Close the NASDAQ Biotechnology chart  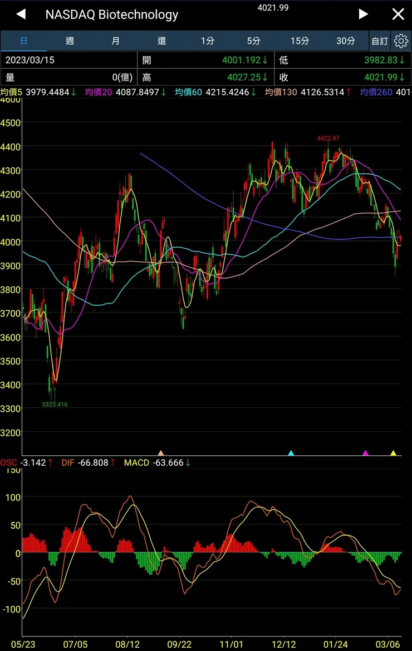[398, 14]
